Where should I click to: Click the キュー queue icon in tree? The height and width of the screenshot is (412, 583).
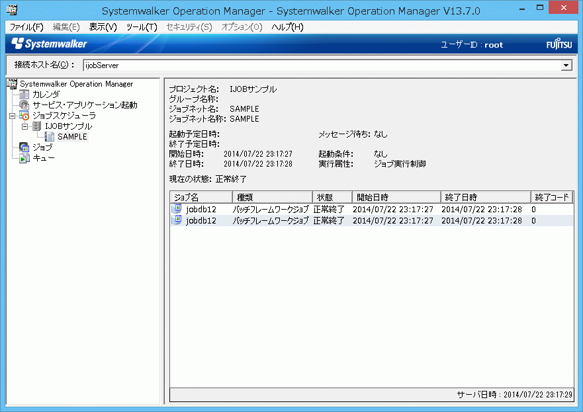(24, 158)
